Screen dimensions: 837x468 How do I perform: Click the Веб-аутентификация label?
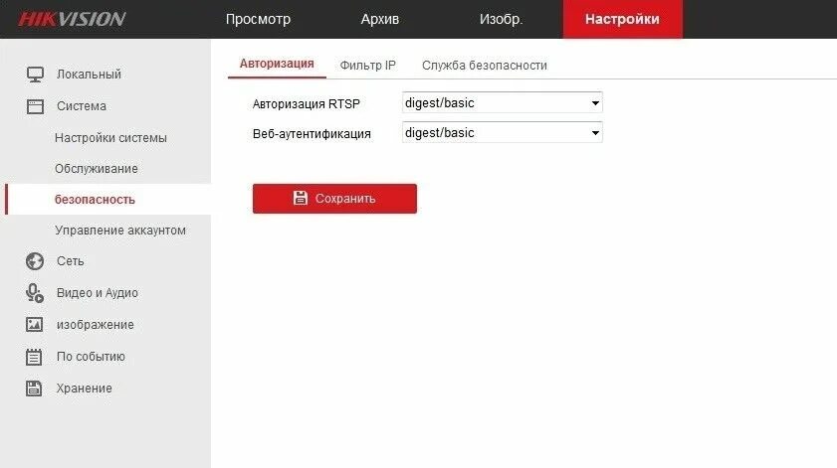click(x=312, y=134)
